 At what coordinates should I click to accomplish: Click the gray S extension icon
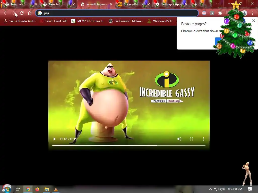(212, 13)
